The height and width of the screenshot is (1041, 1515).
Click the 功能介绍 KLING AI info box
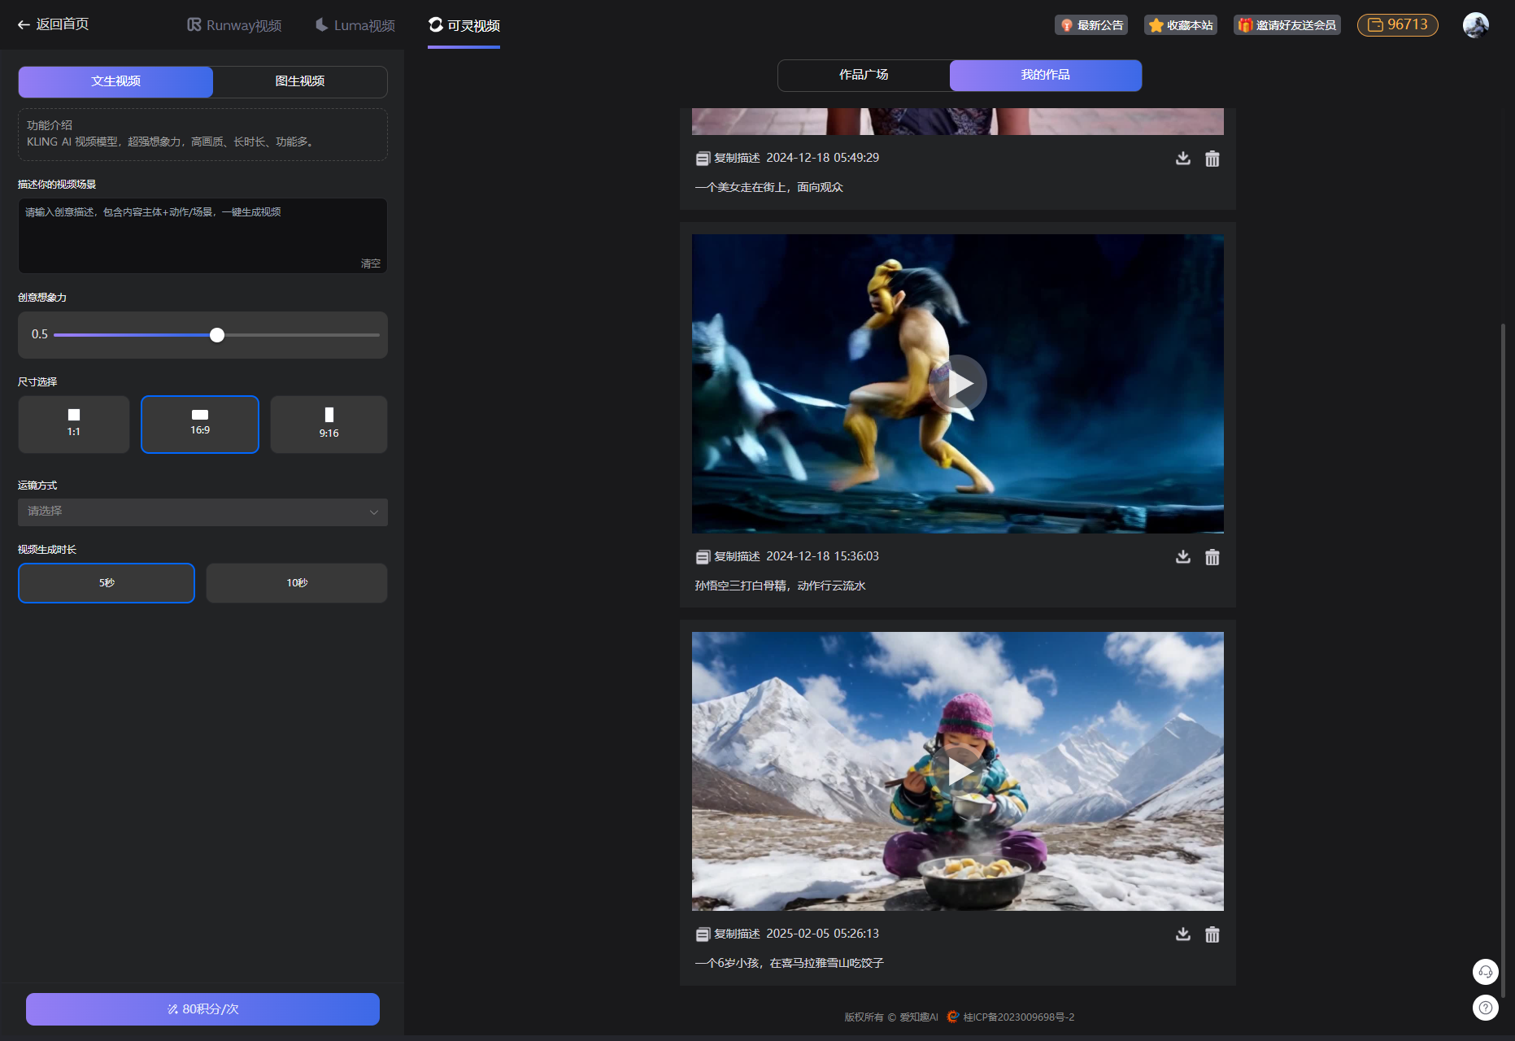point(202,134)
